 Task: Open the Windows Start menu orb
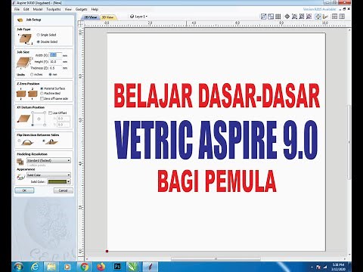pos(19,267)
